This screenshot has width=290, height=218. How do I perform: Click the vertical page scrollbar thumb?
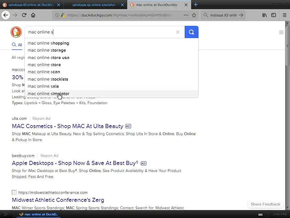[x=287, y=46]
